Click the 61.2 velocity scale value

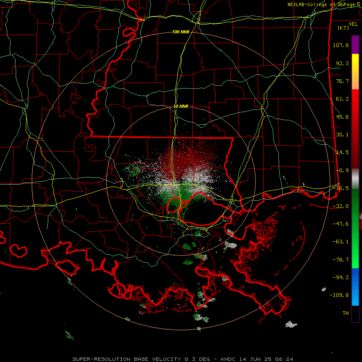342,99
